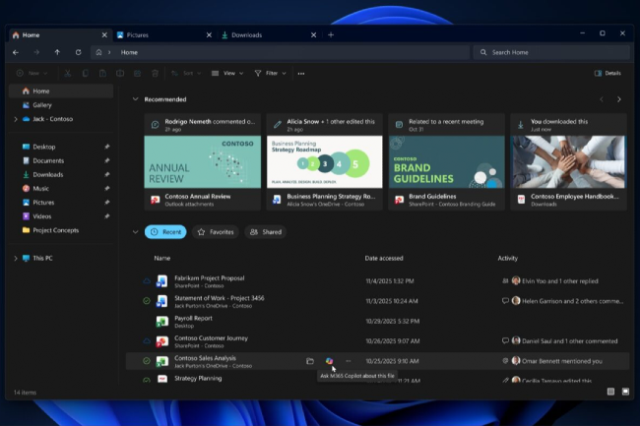The image size is (640, 426).
Task: Open the Business Planning Strategy Roadmap card
Action: (x=325, y=161)
